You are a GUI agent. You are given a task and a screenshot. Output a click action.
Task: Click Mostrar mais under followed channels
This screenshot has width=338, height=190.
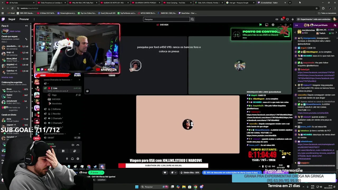pos(7,77)
